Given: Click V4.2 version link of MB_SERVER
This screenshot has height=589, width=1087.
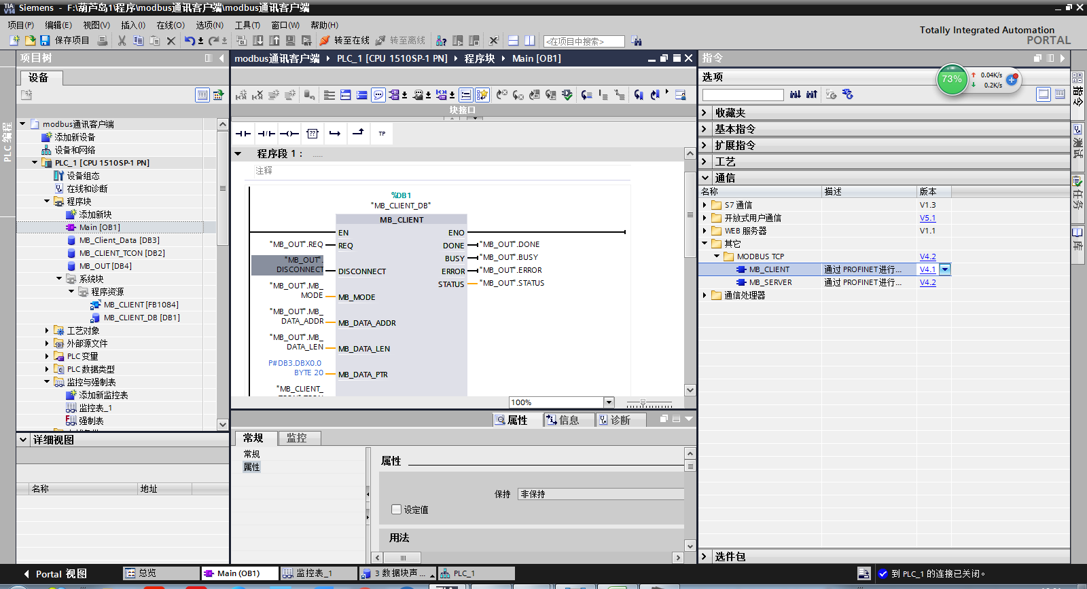Looking at the screenshot, I should [927, 282].
